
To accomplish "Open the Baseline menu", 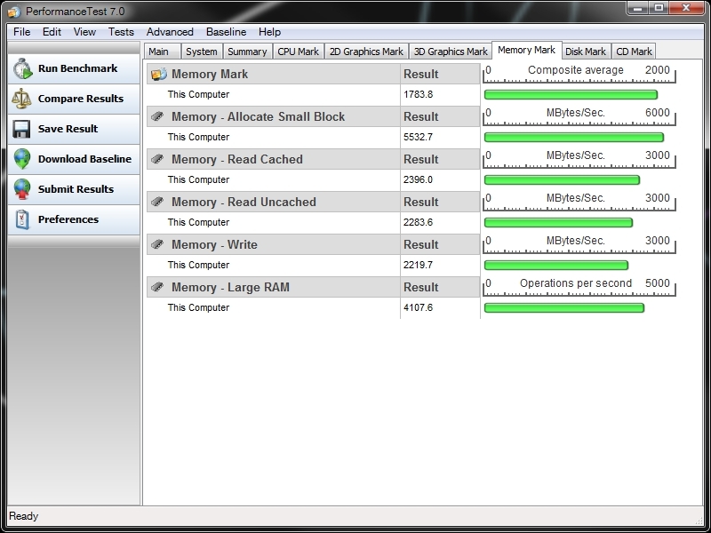I will click(226, 32).
